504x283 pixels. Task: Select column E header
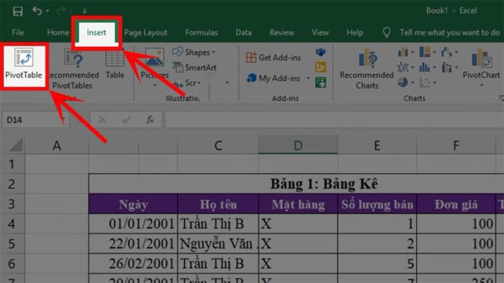click(x=377, y=145)
